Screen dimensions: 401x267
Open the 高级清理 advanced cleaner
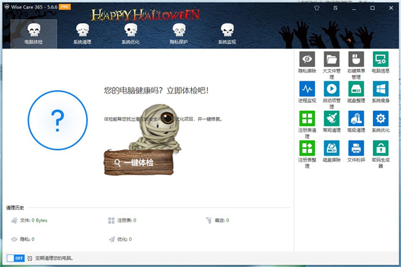click(356, 118)
